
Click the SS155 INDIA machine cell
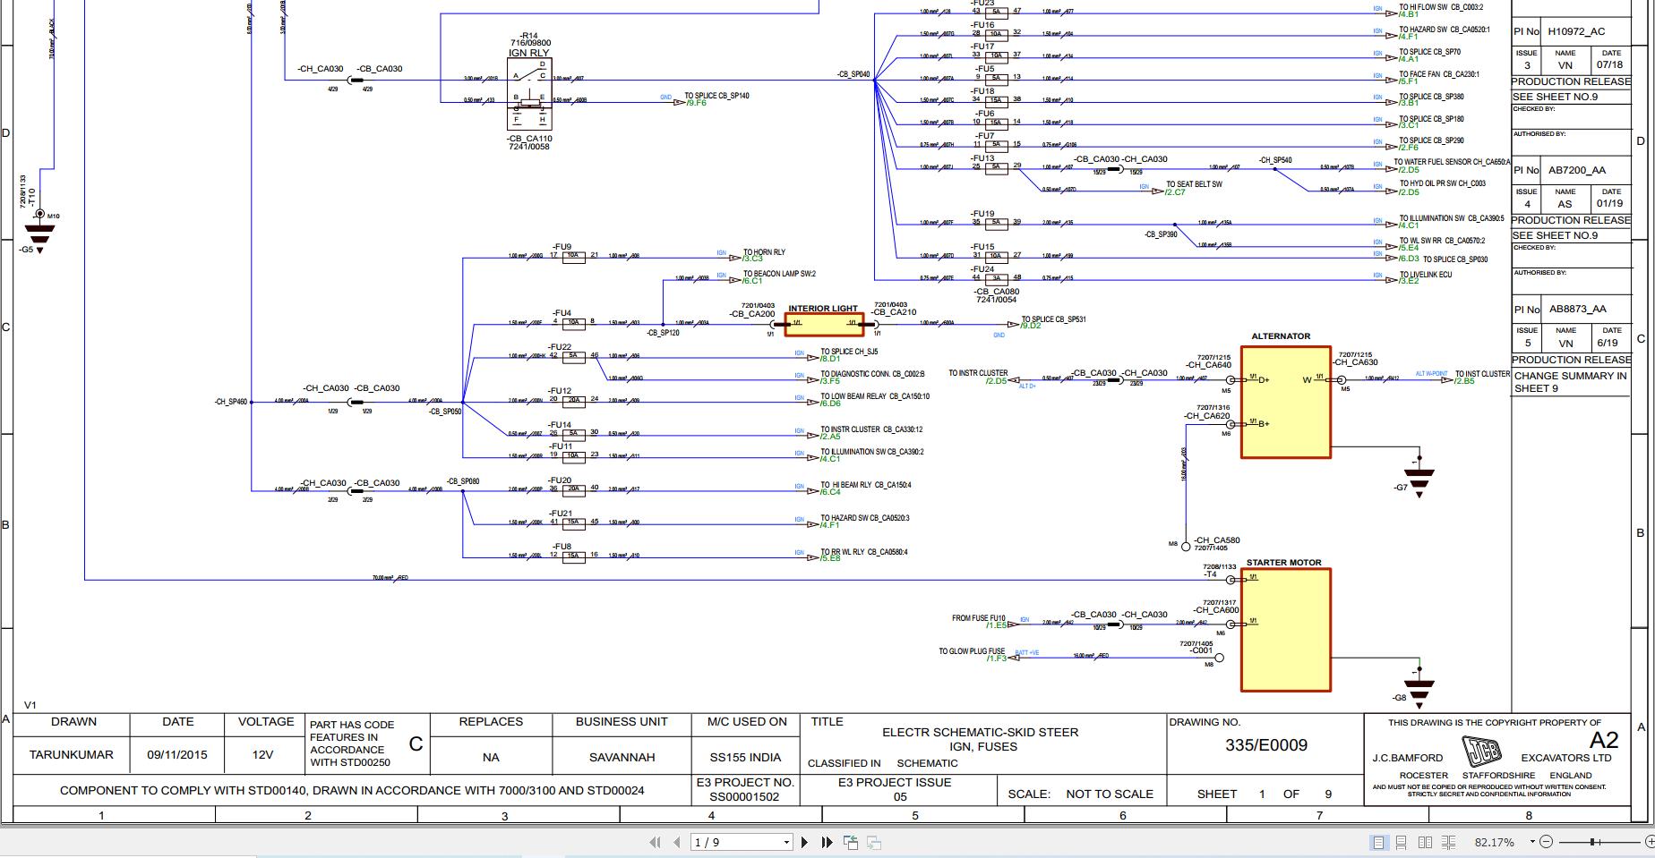pyautogui.click(x=746, y=757)
